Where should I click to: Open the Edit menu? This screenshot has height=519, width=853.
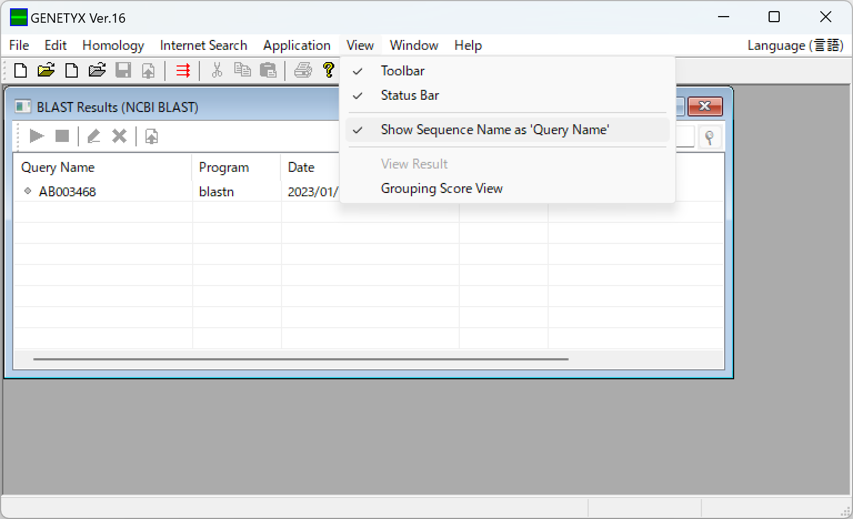(56, 45)
